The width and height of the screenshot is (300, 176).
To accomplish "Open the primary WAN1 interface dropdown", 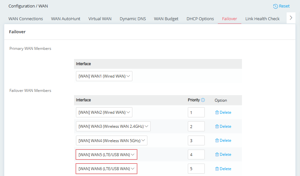I will (104, 76).
